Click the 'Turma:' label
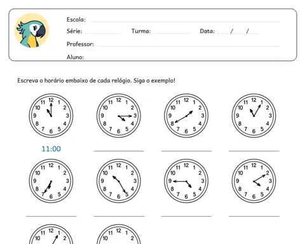Screen dimensions: 305x244 pos(141,31)
